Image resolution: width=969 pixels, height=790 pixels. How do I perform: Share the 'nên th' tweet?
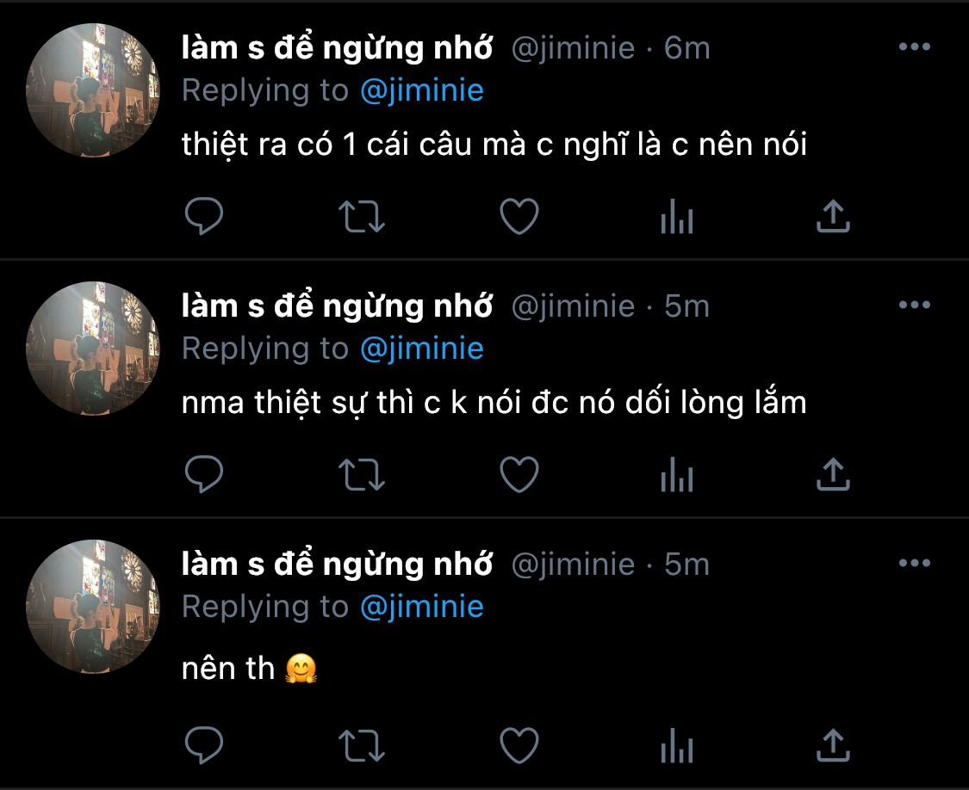click(x=833, y=744)
